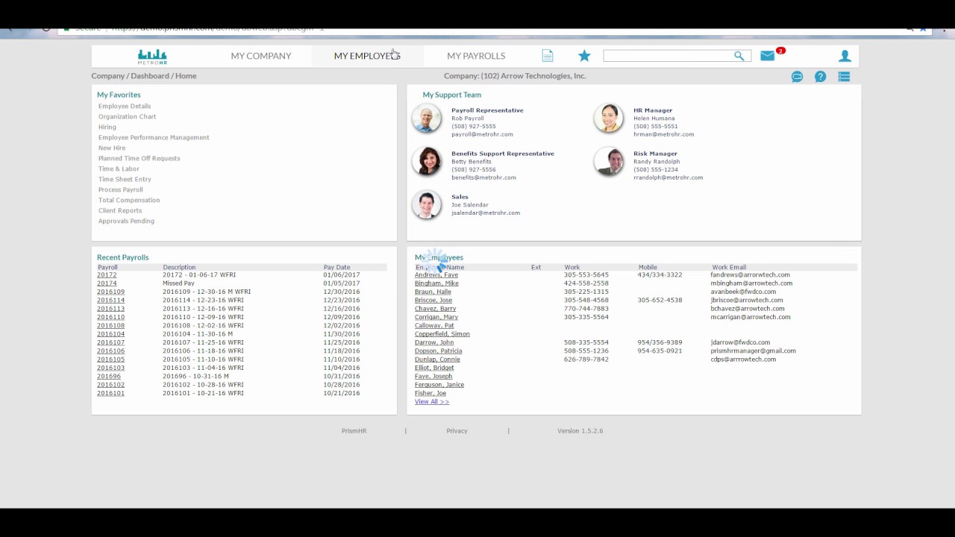Open Time Sheet Entry favorite
The height and width of the screenshot is (537, 955).
[125, 179]
